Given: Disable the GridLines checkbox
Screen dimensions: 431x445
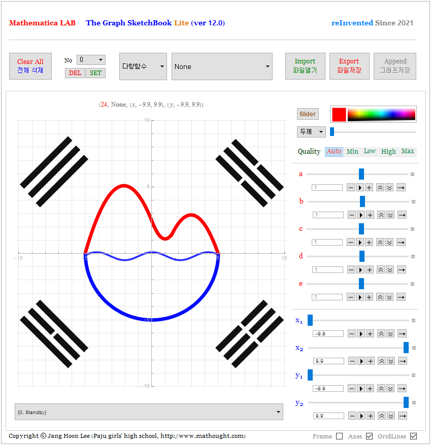Looking at the screenshot, I should pos(414,436).
